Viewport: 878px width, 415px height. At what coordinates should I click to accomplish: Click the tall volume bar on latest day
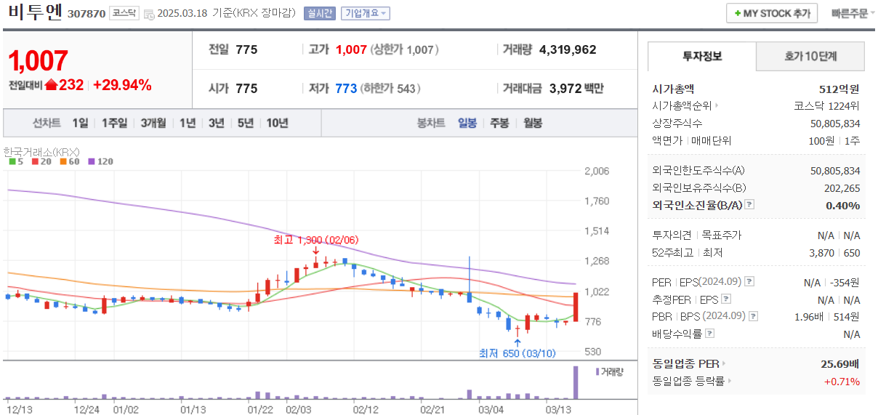tap(576, 382)
